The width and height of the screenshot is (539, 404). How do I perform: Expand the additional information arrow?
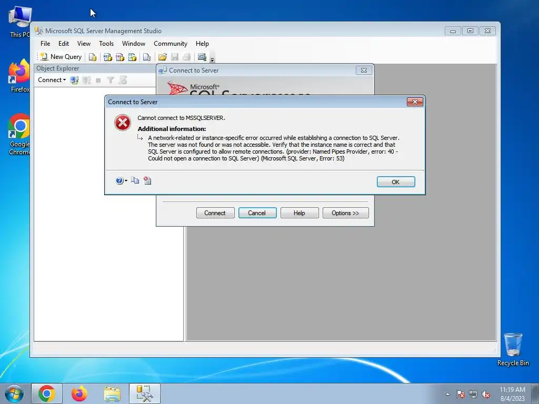[x=140, y=138]
